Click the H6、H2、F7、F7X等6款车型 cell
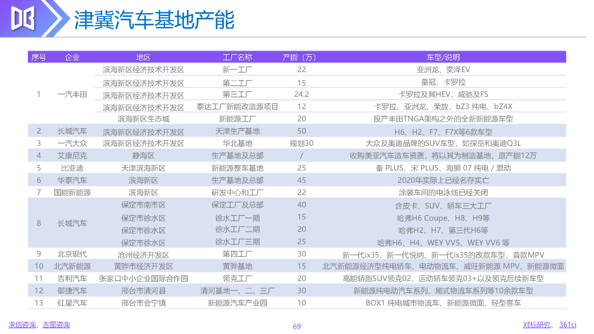Image resolution: width=594 pixels, height=334 pixels. [x=443, y=132]
